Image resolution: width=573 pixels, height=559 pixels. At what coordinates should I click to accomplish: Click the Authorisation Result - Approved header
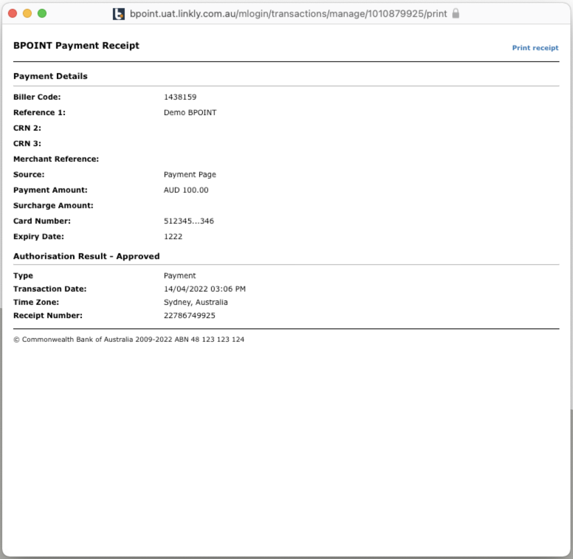[x=86, y=256]
